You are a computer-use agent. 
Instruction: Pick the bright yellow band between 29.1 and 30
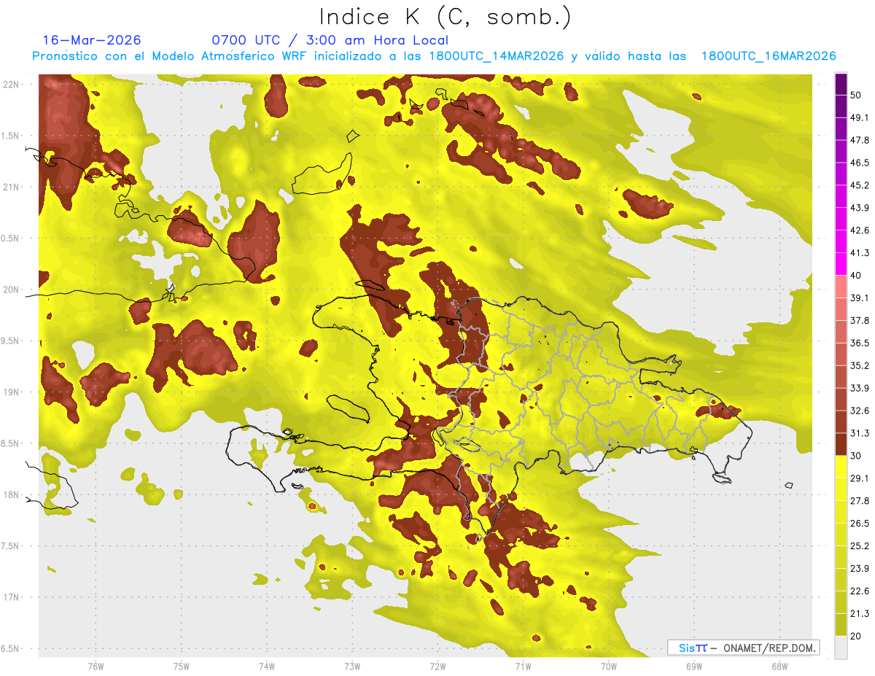click(x=841, y=467)
